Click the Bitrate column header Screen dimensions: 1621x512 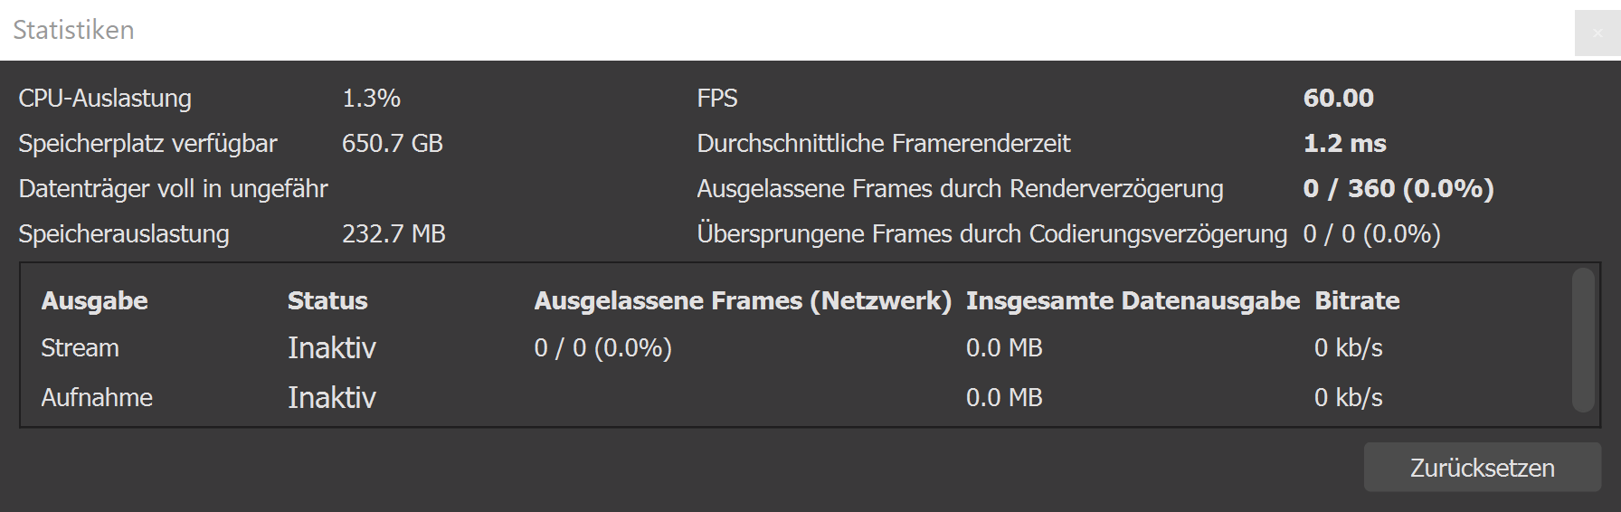1357,301
